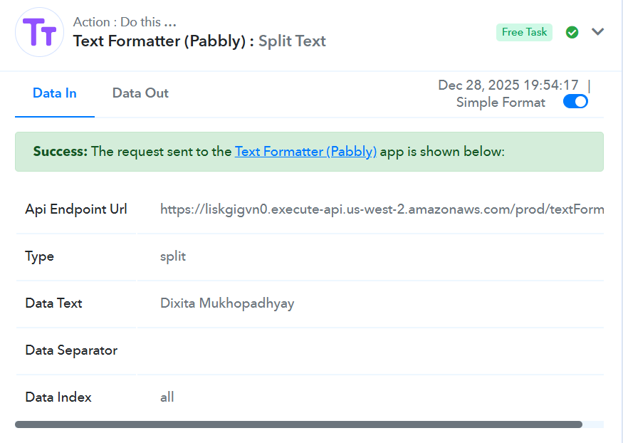Click the Data Index value all
This screenshot has height=443, width=623.
tap(167, 397)
